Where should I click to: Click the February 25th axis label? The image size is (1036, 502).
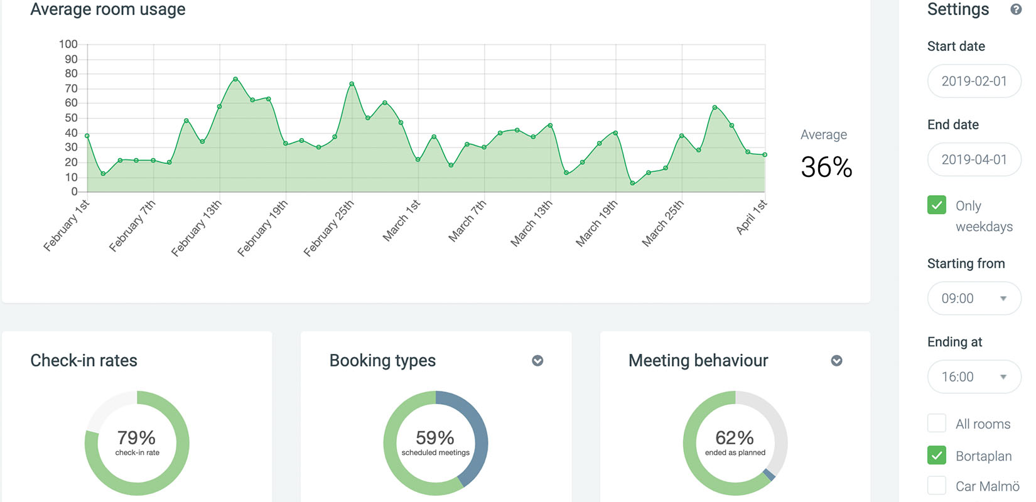[329, 228]
